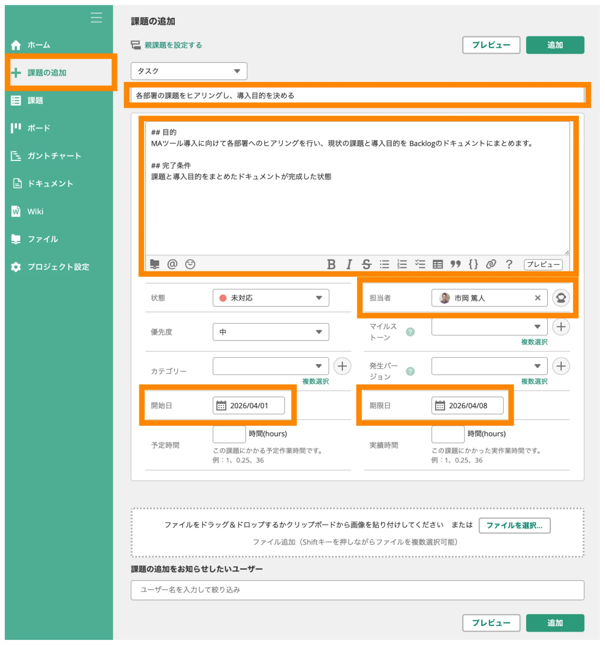The width and height of the screenshot is (605, 645).
Task: Insert a table
Action: (x=438, y=265)
